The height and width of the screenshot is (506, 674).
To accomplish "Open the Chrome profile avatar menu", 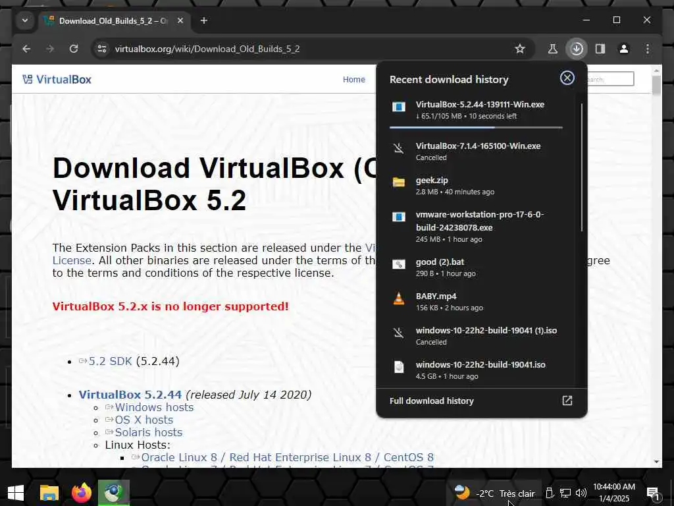I will pos(624,49).
